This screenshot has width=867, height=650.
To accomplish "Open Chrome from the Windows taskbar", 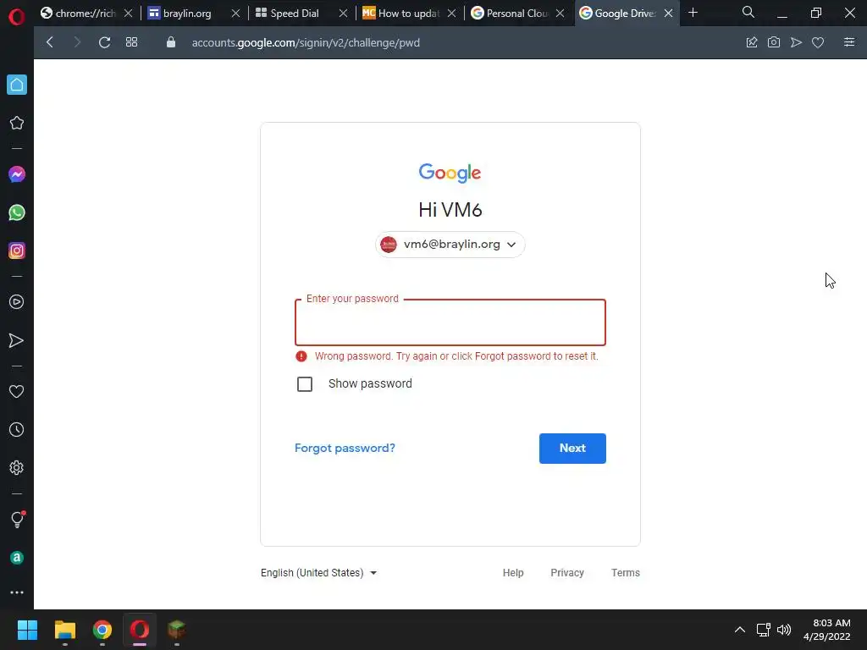I will [102, 630].
